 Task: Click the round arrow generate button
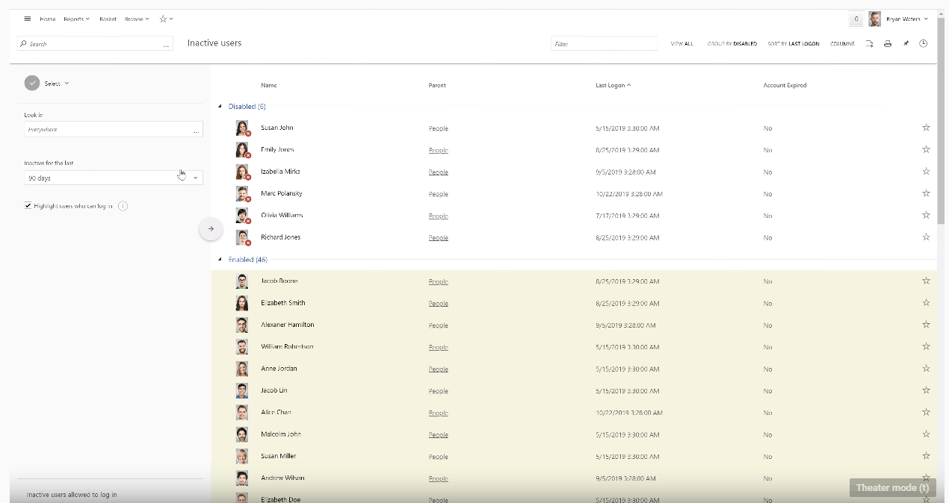[211, 229]
